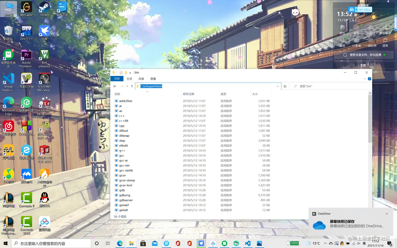Open 便签 notes in desktop assistant
The image size is (397, 248).
point(342,30)
